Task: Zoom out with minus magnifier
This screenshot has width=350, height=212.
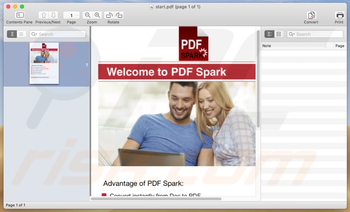Action: pos(87,15)
